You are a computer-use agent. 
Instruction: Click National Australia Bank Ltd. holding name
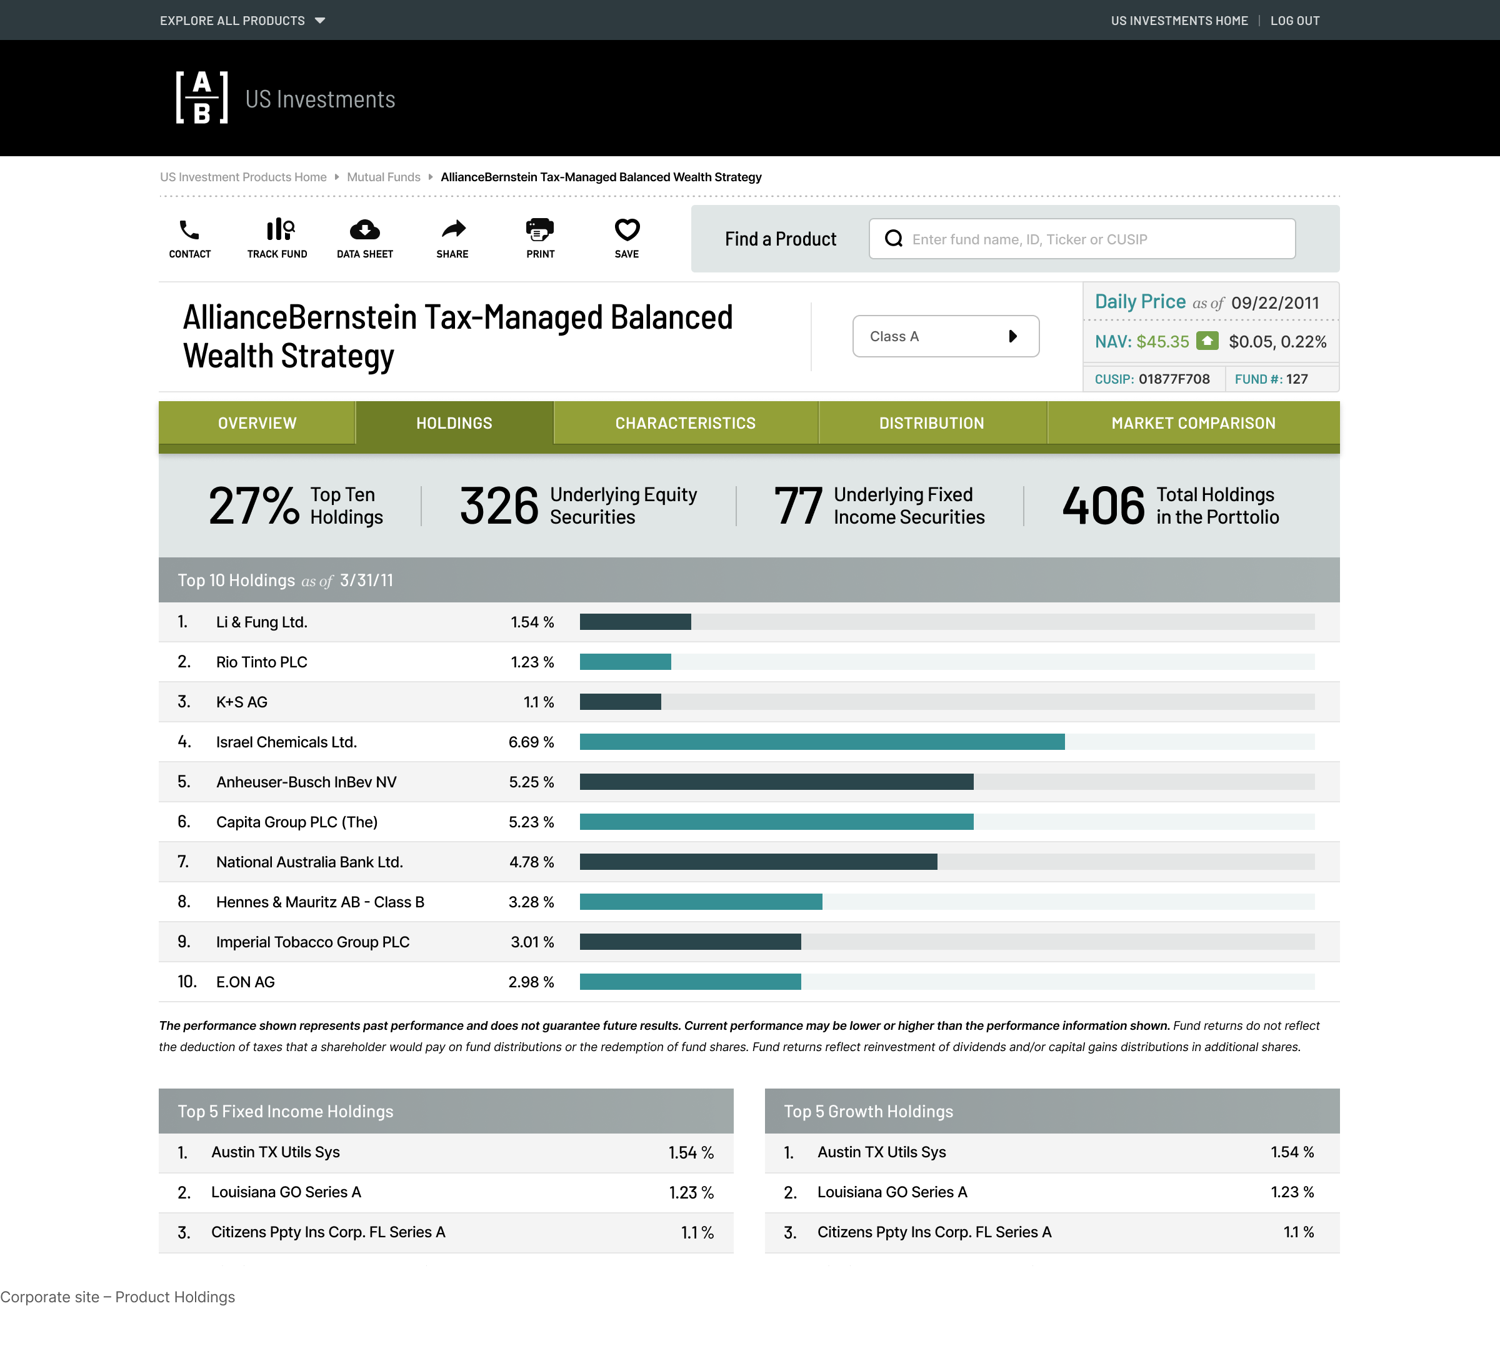309,862
